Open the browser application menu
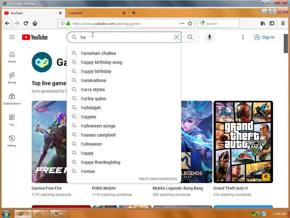 (283, 23)
